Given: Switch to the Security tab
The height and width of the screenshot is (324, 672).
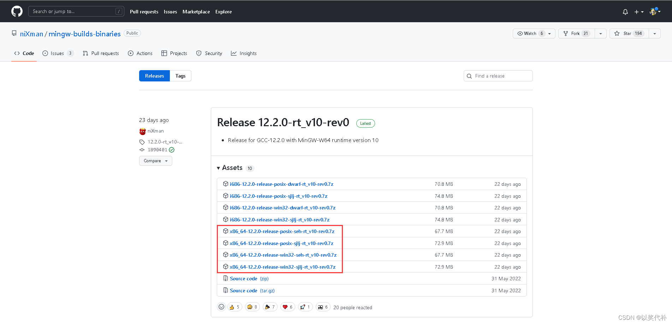Looking at the screenshot, I should (x=209, y=53).
